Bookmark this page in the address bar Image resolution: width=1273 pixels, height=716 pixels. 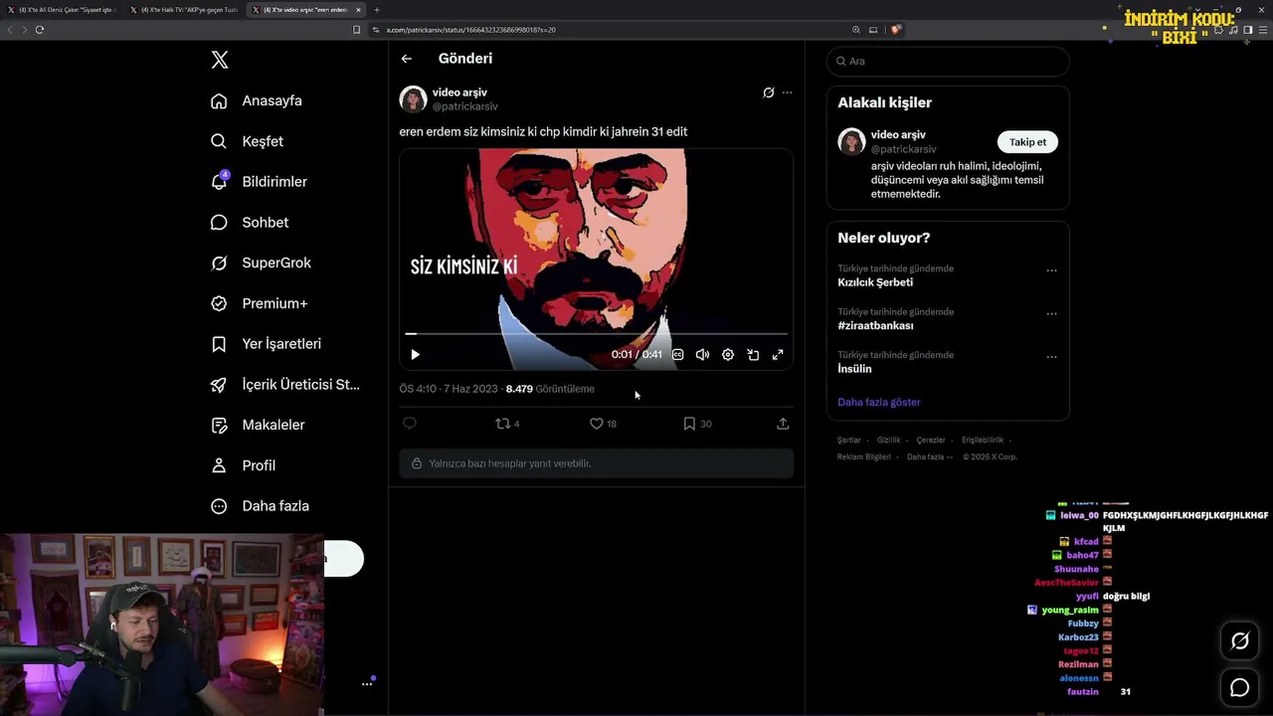point(356,30)
